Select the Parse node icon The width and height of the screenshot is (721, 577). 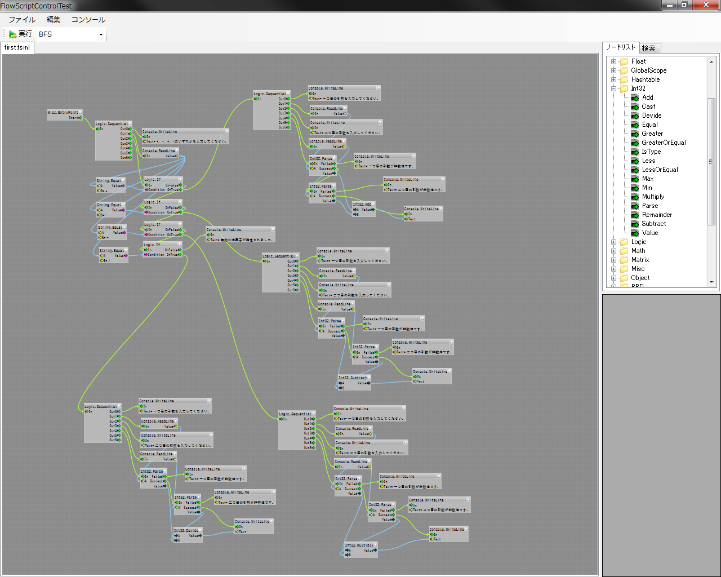tap(635, 206)
